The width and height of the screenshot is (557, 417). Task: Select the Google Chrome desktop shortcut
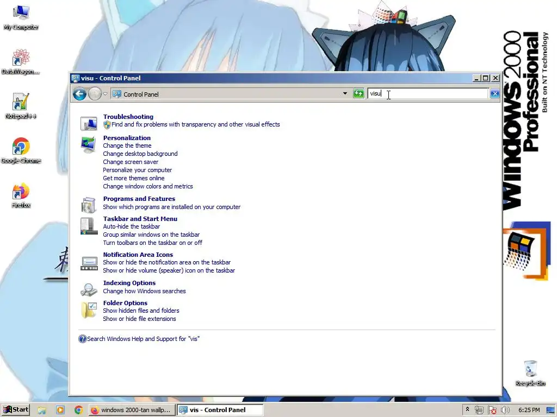coord(21,151)
